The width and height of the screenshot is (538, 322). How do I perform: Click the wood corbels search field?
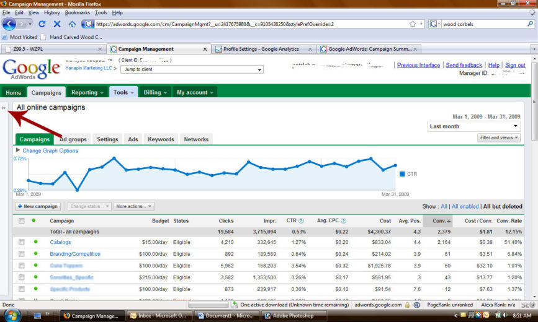[484, 24]
